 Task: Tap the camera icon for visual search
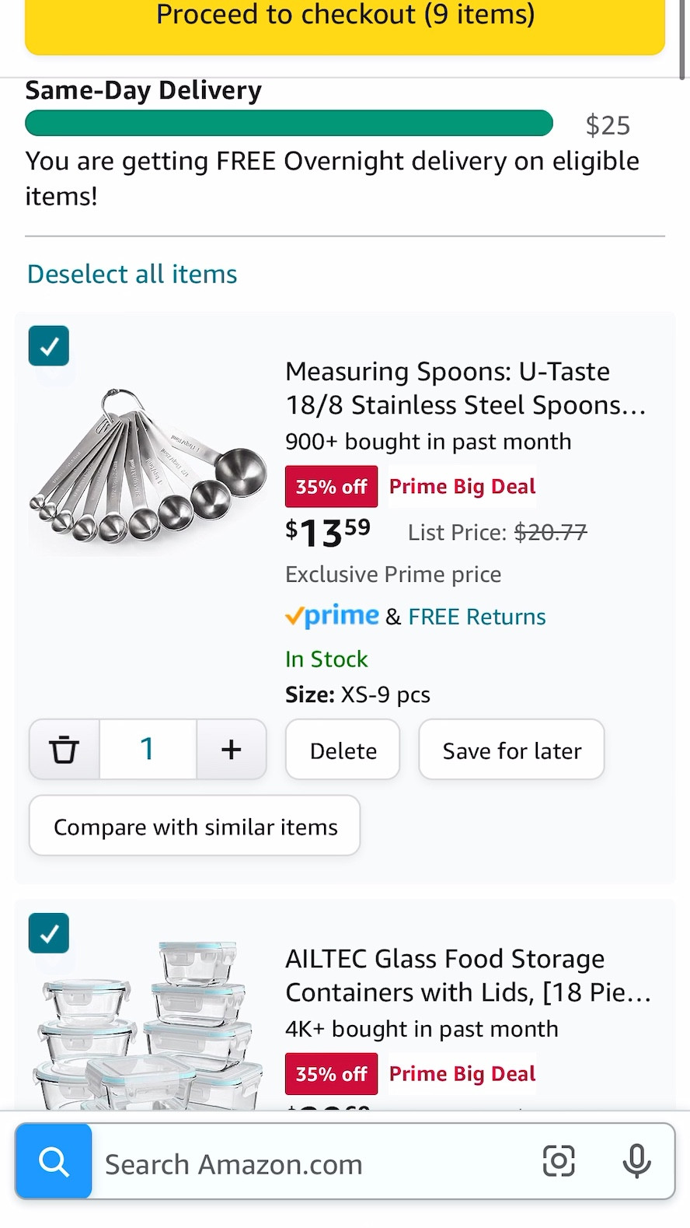559,1161
